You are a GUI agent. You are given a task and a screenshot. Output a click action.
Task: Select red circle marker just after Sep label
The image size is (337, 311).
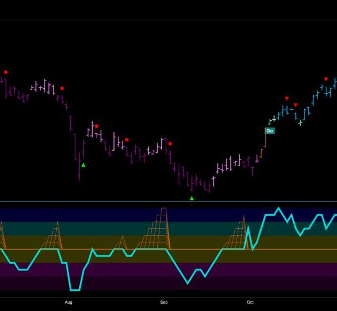(x=170, y=143)
